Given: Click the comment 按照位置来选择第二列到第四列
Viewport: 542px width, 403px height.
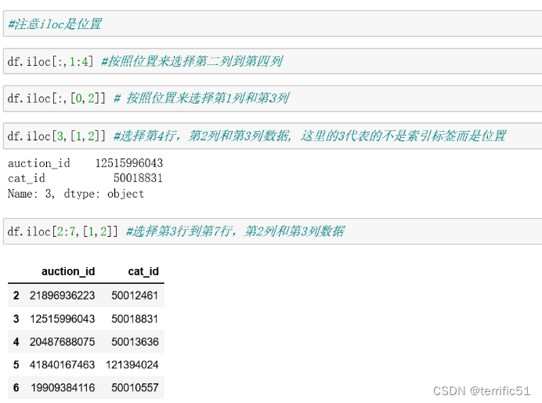Looking at the screenshot, I should tap(192, 61).
